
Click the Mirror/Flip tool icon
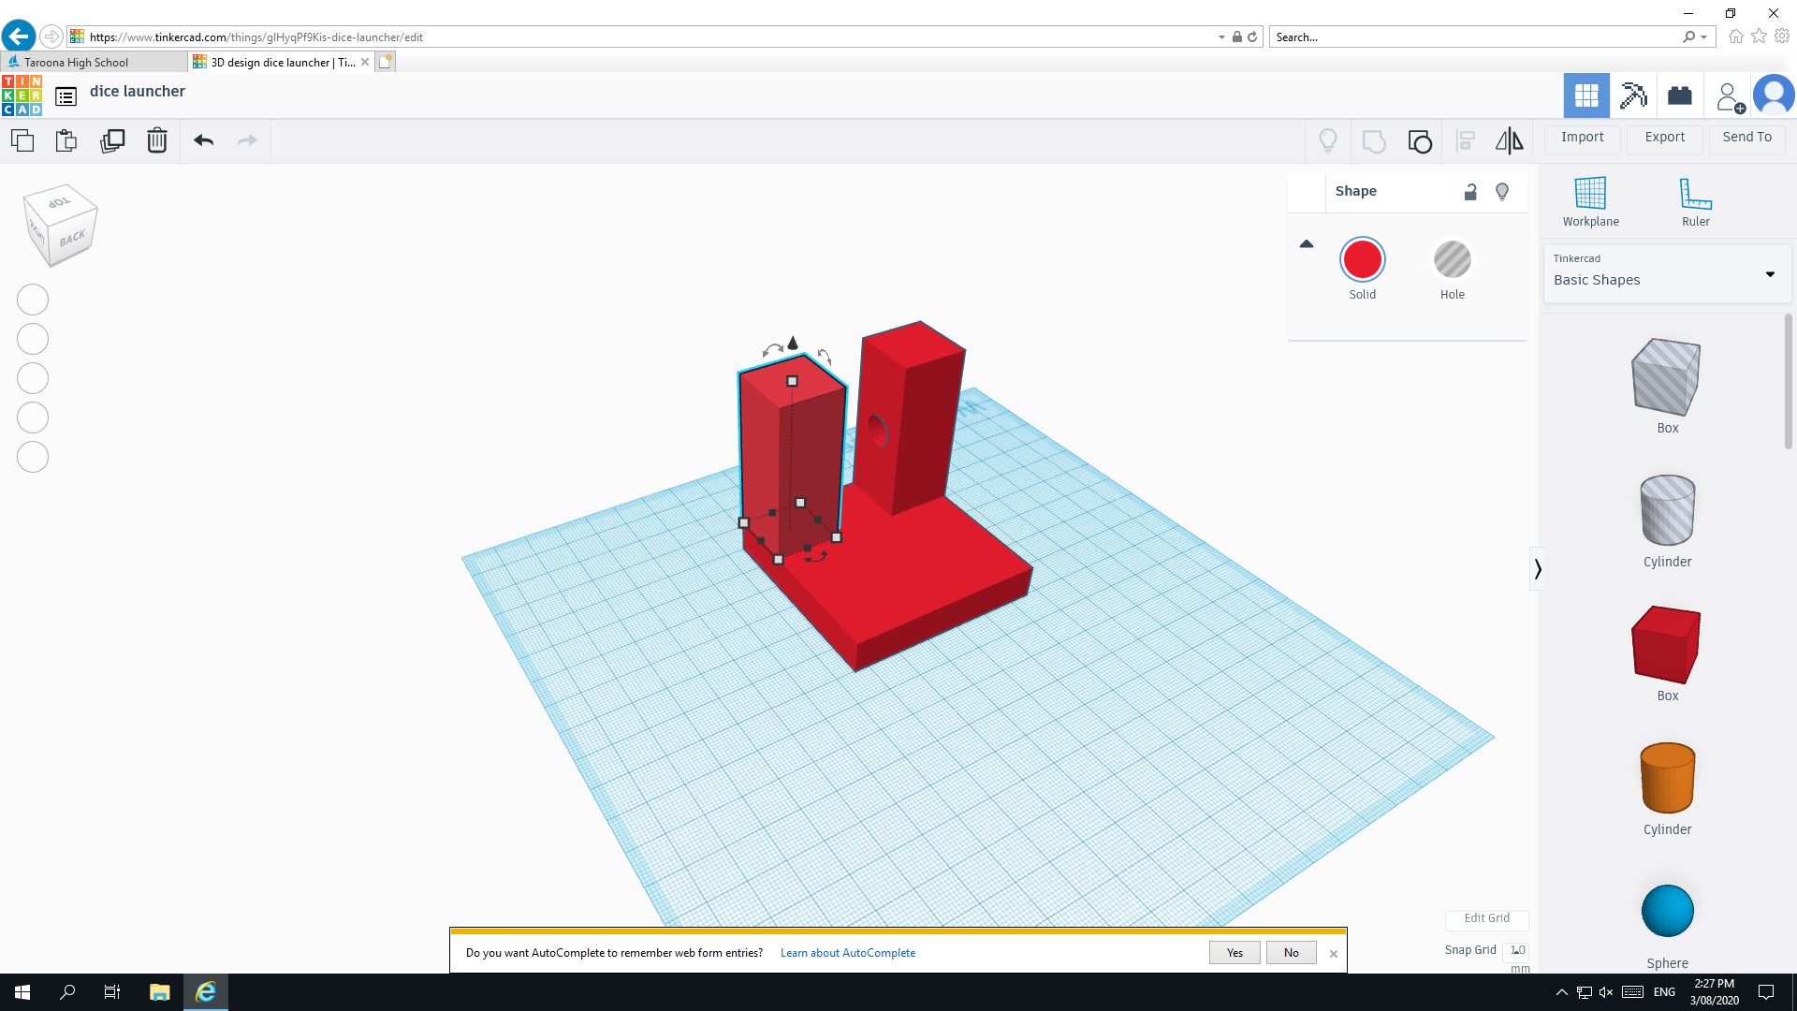(x=1509, y=141)
